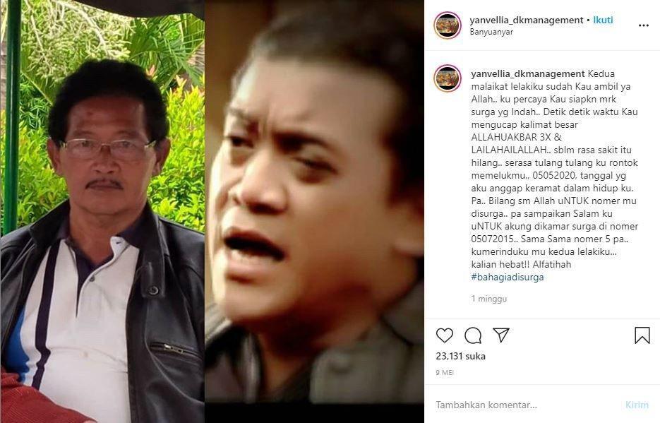Share post using paper plane icon

tap(501, 335)
